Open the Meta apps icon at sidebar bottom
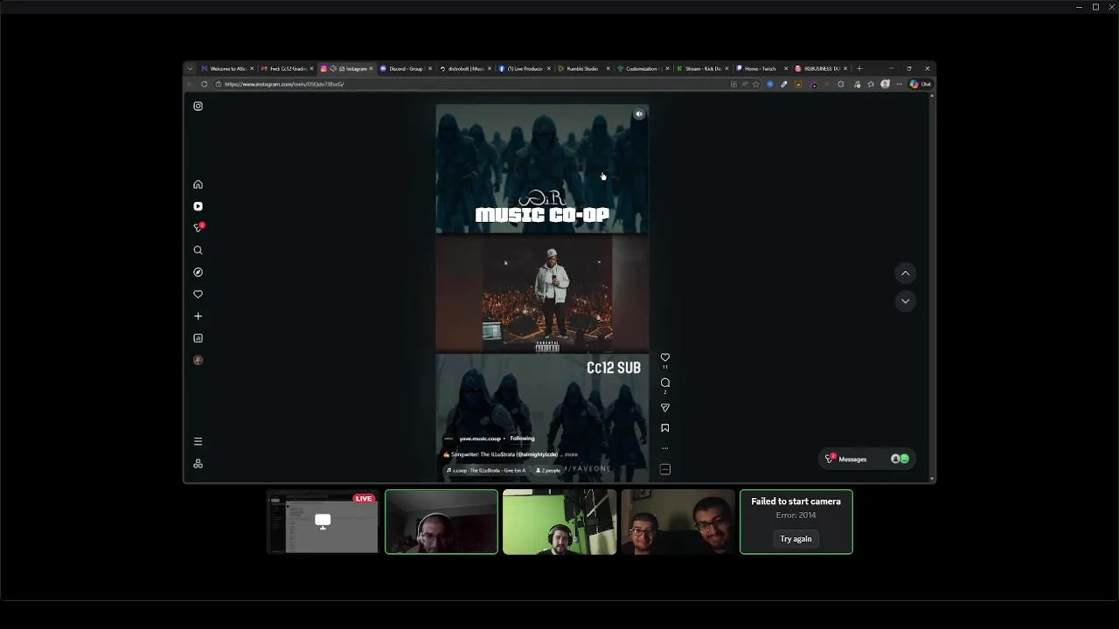This screenshot has width=1119, height=629. pyautogui.click(x=198, y=463)
